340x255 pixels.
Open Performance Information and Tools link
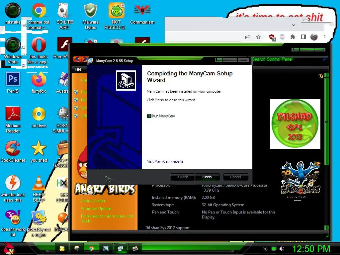pyautogui.click(x=107, y=218)
